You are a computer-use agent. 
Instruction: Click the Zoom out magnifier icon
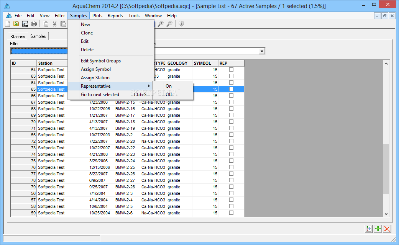[x=169, y=24]
